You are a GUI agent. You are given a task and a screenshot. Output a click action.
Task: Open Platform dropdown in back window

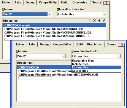49,14
